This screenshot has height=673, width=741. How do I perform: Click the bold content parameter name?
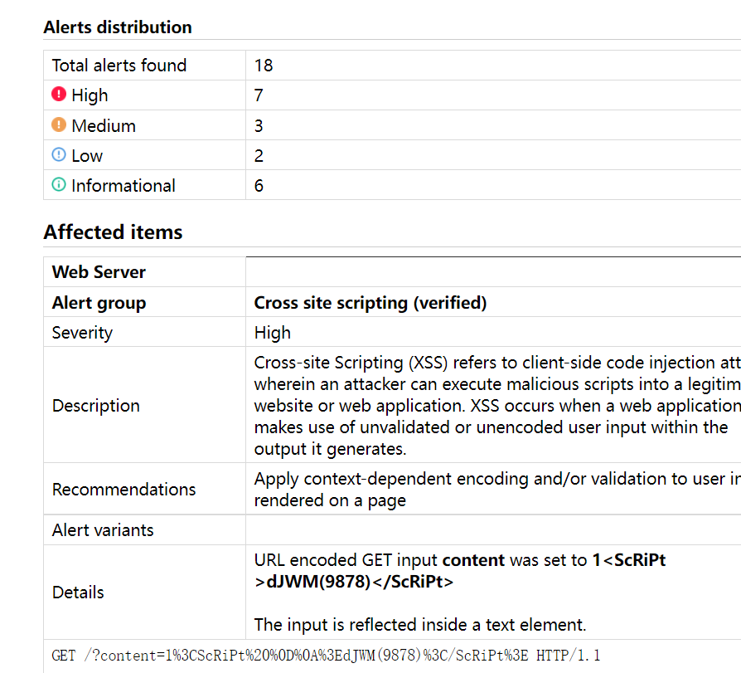tap(473, 560)
